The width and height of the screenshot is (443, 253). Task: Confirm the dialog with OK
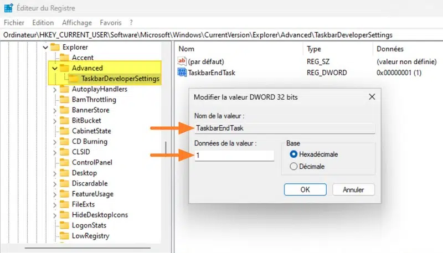[305, 189]
